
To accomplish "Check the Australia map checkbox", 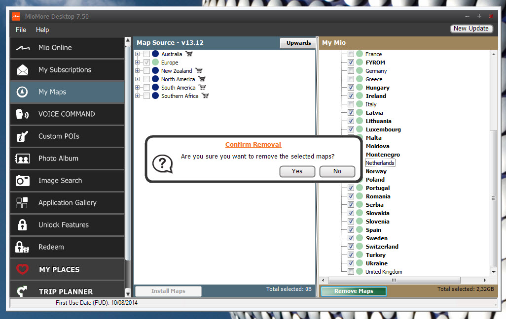I will (146, 54).
